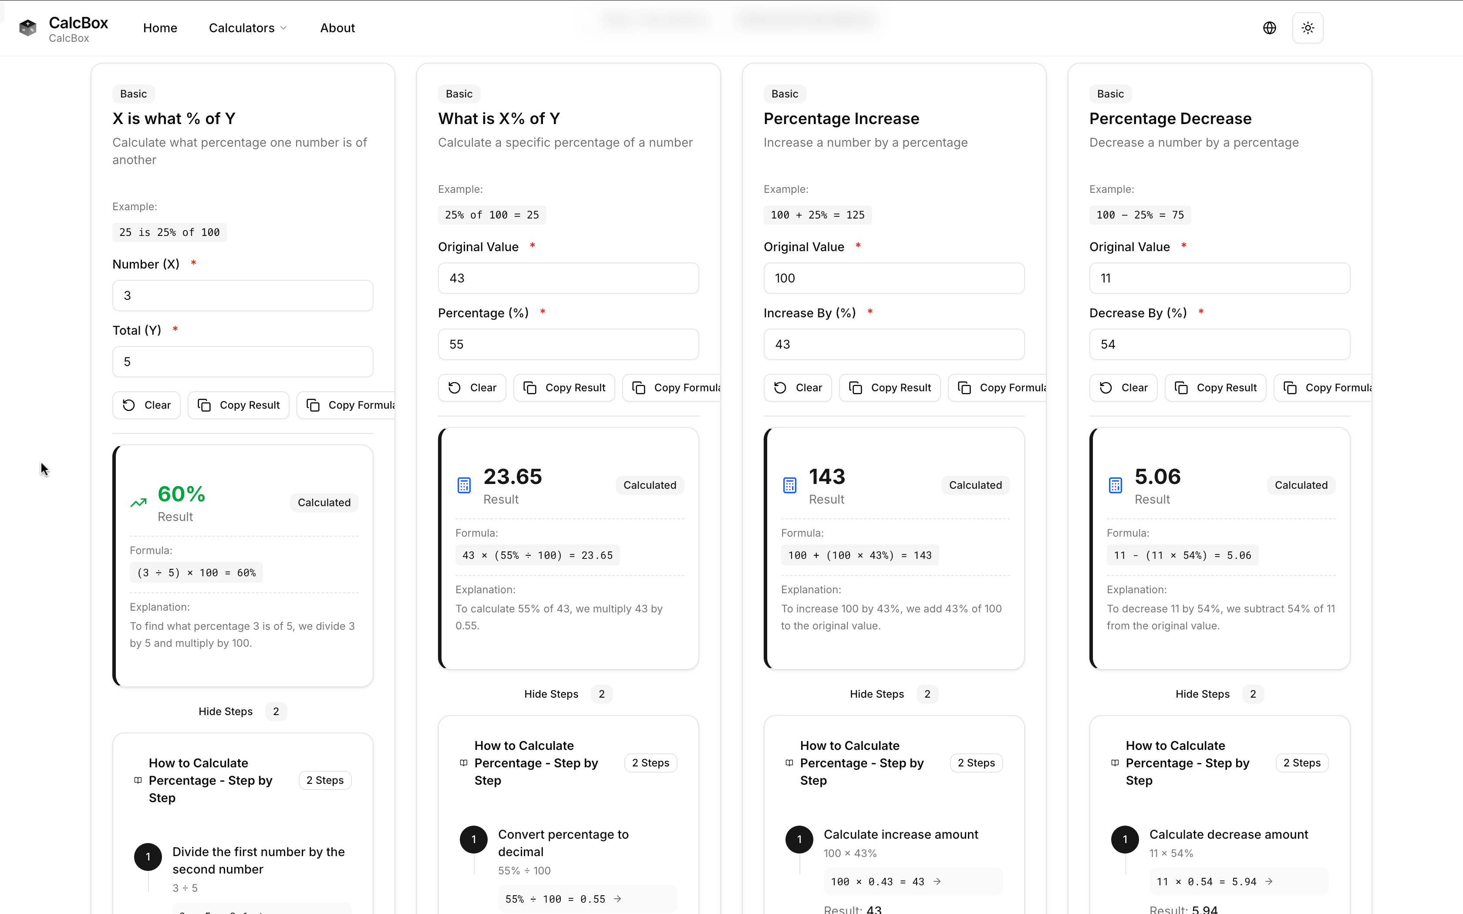The width and height of the screenshot is (1463, 914).
Task: Click the example 100 − 25% = 75
Action: click(1140, 215)
